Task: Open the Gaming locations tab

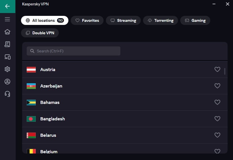Action: point(195,20)
